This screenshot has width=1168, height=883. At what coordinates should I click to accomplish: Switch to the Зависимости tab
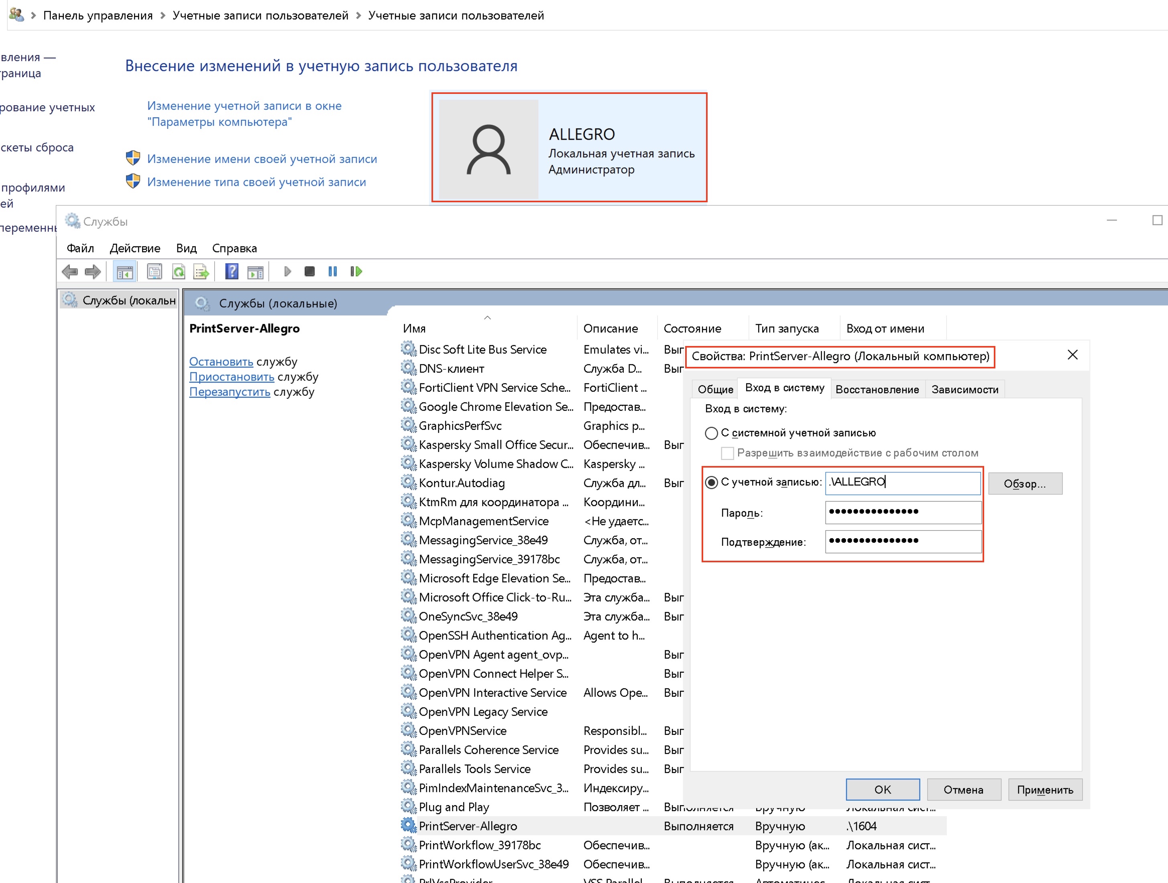coord(965,390)
